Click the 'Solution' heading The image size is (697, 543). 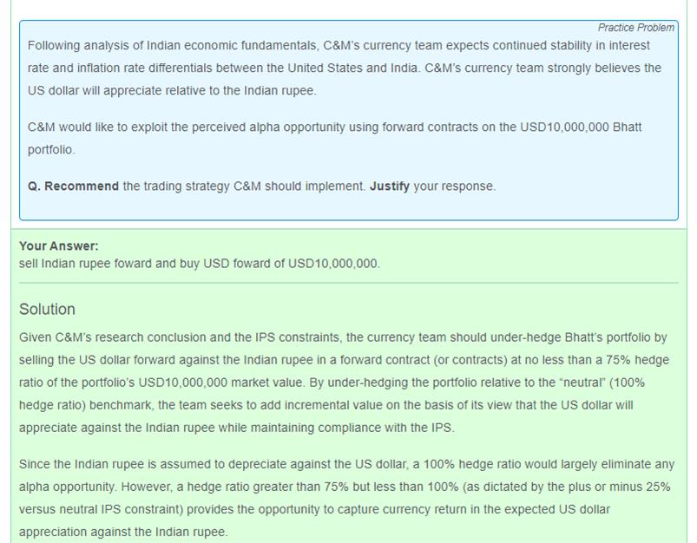(x=47, y=310)
